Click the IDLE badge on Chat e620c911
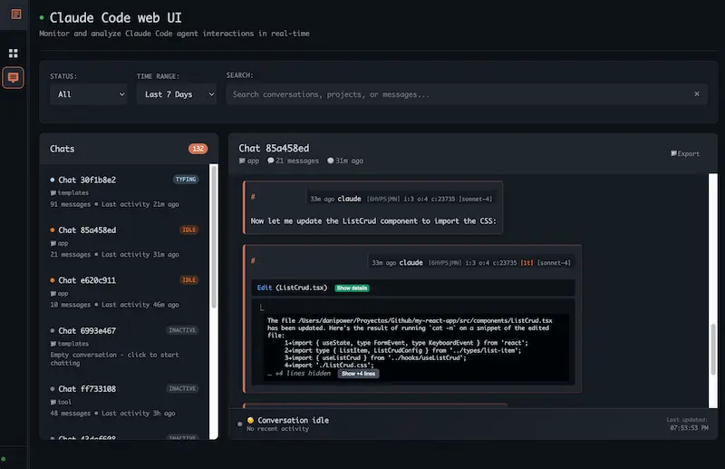Viewport: 725px width, 469px height. [189, 279]
